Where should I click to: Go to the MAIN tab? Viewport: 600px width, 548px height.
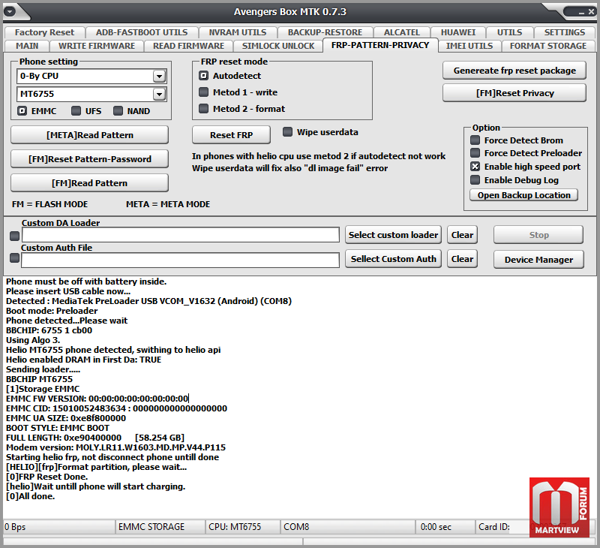pyautogui.click(x=27, y=46)
